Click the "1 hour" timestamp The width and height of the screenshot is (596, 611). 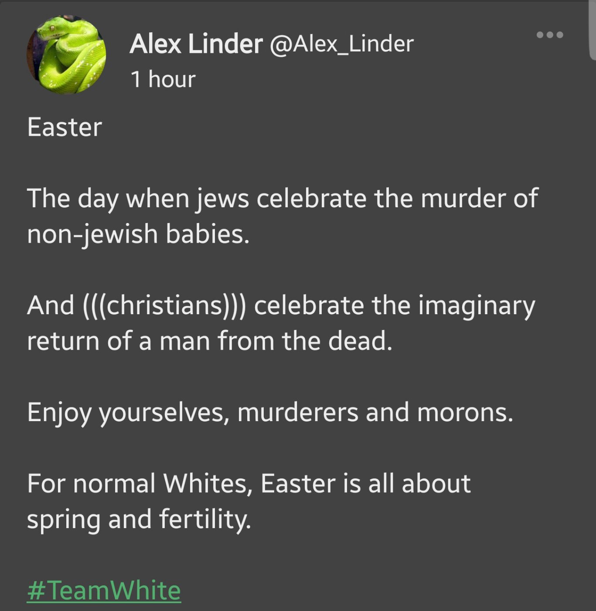pos(163,79)
